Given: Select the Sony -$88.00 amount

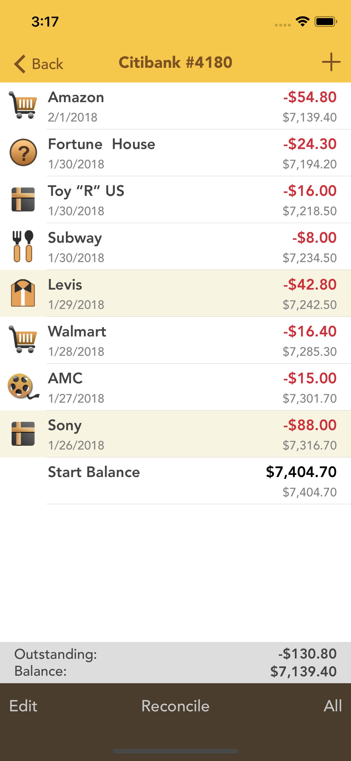Looking at the screenshot, I should (x=310, y=425).
